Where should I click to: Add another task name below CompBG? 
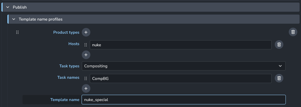(x=86, y=88)
